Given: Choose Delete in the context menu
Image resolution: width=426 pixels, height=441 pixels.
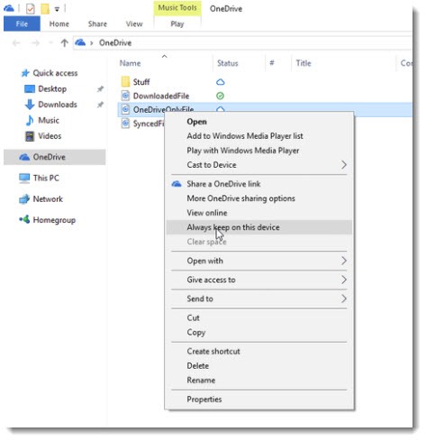Looking at the screenshot, I should point(197,366).
